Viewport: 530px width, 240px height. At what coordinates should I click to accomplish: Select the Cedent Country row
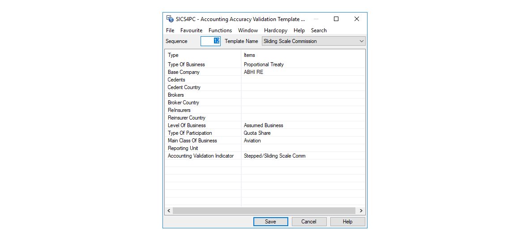pyautogui.click(x=265, y=87)
